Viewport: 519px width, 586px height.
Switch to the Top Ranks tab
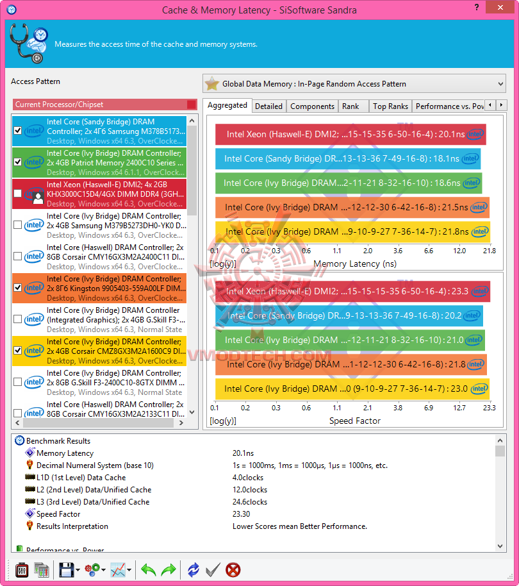pos(391,106)
